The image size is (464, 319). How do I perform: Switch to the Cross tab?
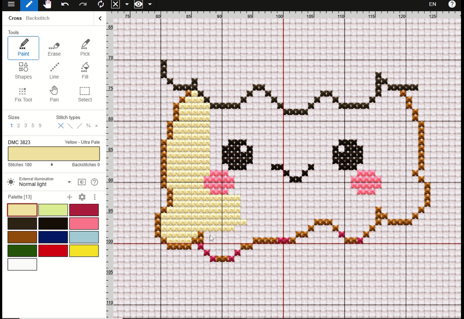pyautogui.click(x=15, y=18)
